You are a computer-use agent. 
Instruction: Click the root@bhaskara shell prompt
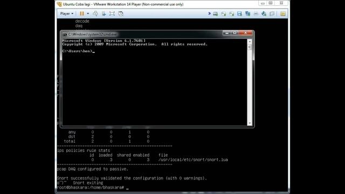click(x=91, y=188)
